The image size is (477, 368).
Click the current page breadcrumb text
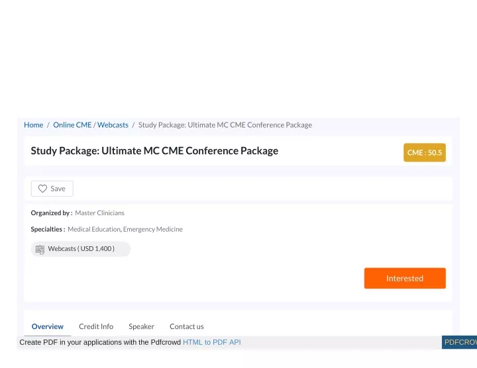(225, 125)
